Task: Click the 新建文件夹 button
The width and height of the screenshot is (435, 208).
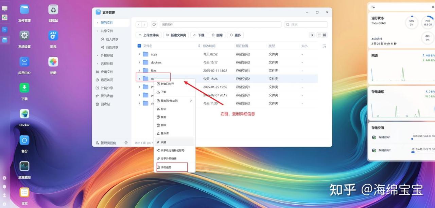Action: click(176, 35)
